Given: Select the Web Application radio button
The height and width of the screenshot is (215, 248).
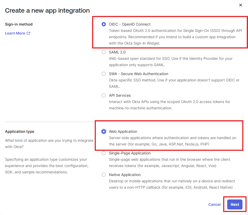Looking at the screenshot, I should [104, 131].
